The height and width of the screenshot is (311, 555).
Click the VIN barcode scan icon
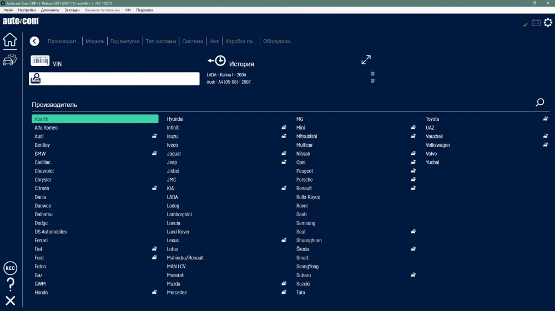coord(40,60)
